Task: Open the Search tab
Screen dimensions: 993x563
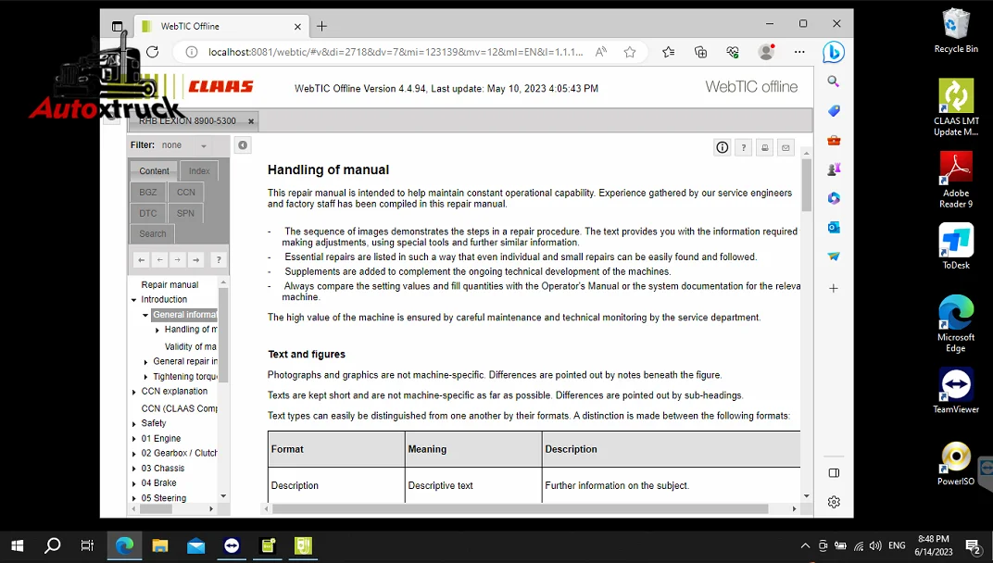Action: 153,233
